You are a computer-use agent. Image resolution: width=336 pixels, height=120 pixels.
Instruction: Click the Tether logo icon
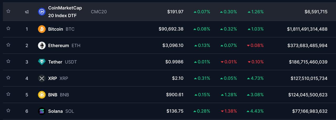[x=42, y=62]
